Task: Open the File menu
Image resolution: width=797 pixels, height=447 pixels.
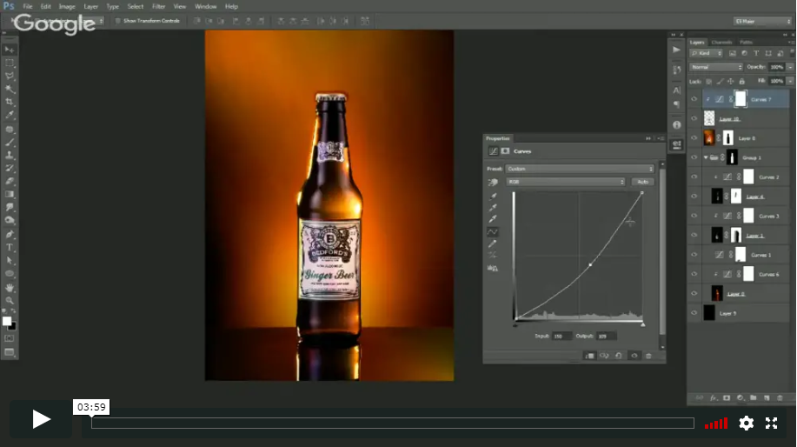Action: 28,7
